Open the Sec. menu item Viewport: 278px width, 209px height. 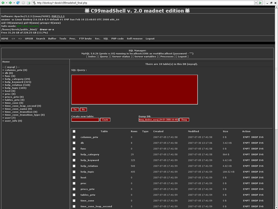pyautogui.click(x=98, y=39)
